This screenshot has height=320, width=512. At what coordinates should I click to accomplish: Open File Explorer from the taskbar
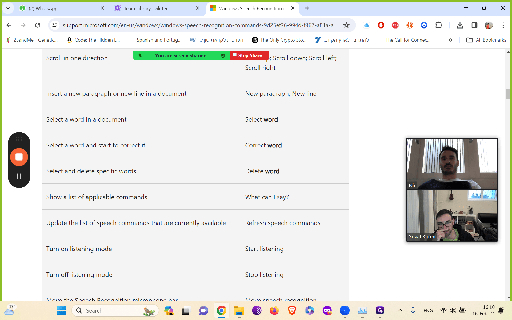click(239, 310)
